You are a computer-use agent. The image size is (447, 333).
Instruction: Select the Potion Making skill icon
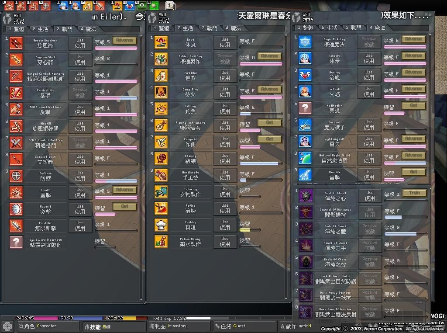(161, 242)
